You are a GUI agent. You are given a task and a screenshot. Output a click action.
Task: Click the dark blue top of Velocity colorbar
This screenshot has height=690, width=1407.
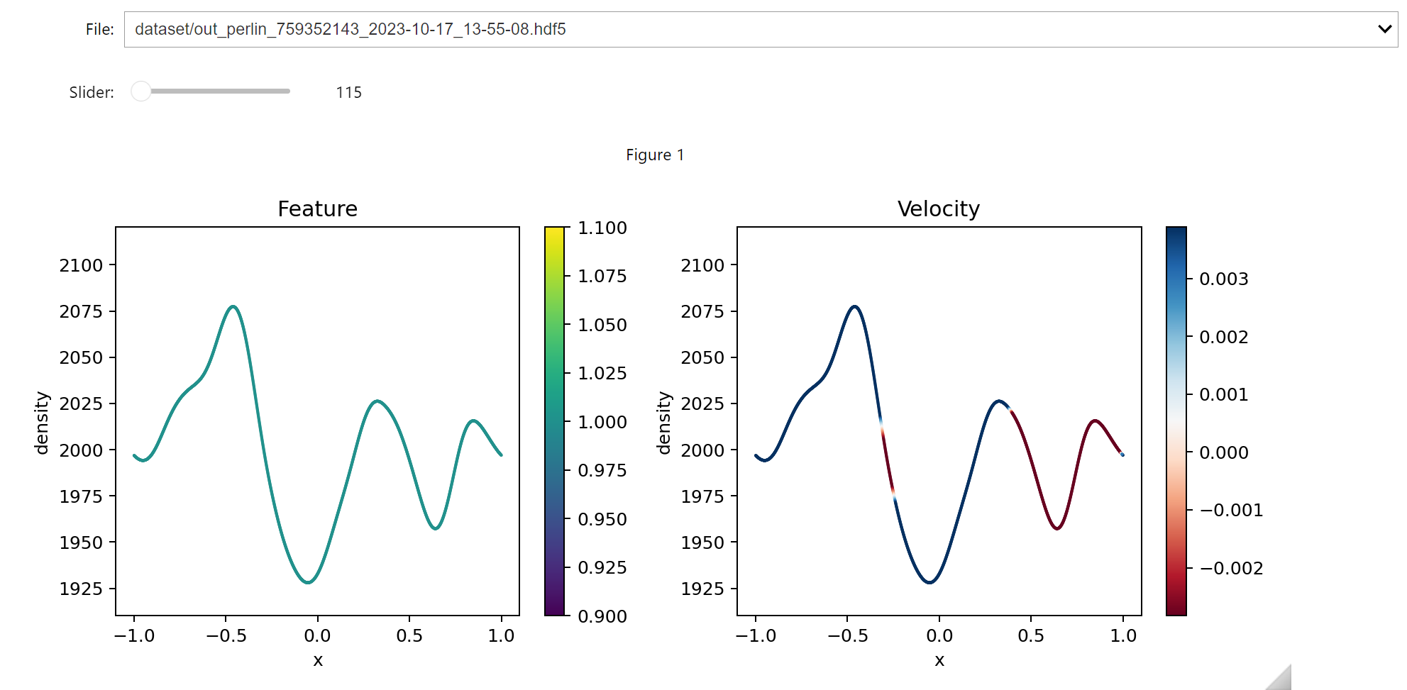point(1176,234)
